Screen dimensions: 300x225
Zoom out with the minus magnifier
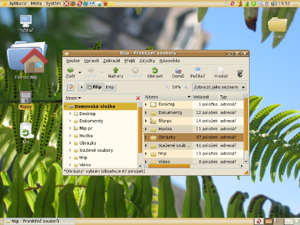click(x=167, y=87)
